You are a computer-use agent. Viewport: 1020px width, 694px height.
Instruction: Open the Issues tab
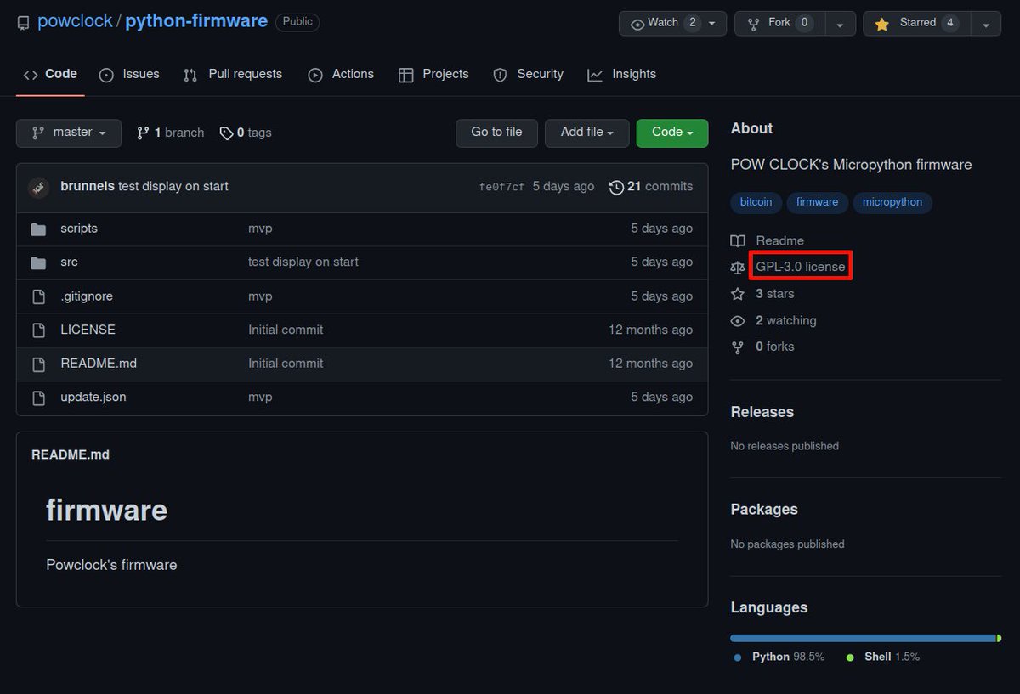[x=129, y=74]
